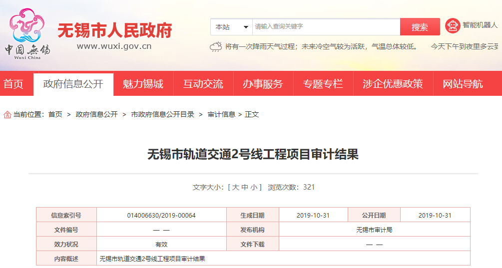Click the index number 014006630/2019-00064
This screenshot has width=502, height=268.
[161, 216]
